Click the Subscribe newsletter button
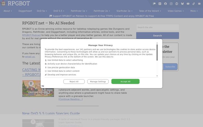Image resolution: width=203 pixels, height=127 pixels. tap(170, 67)
